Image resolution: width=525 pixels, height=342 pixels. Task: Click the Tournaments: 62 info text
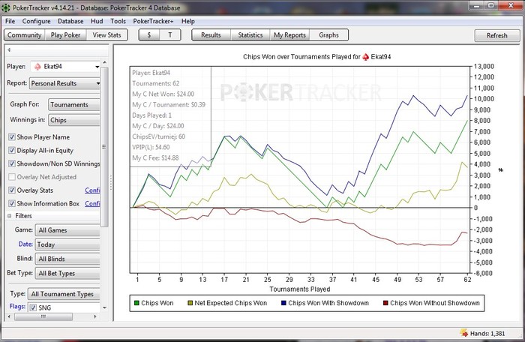[x=156, y=83]
